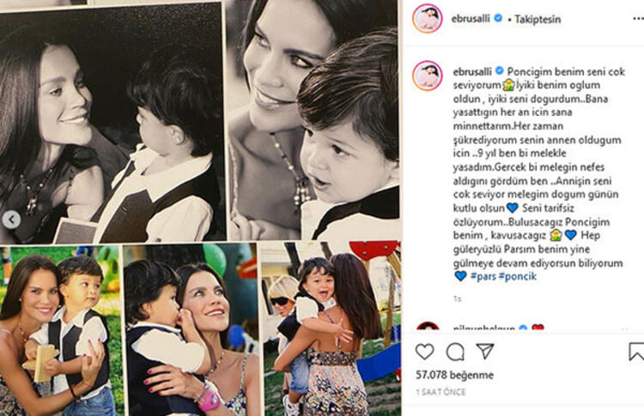
Task: Open more options three-dot menu
Action: [x=638, y=19]
